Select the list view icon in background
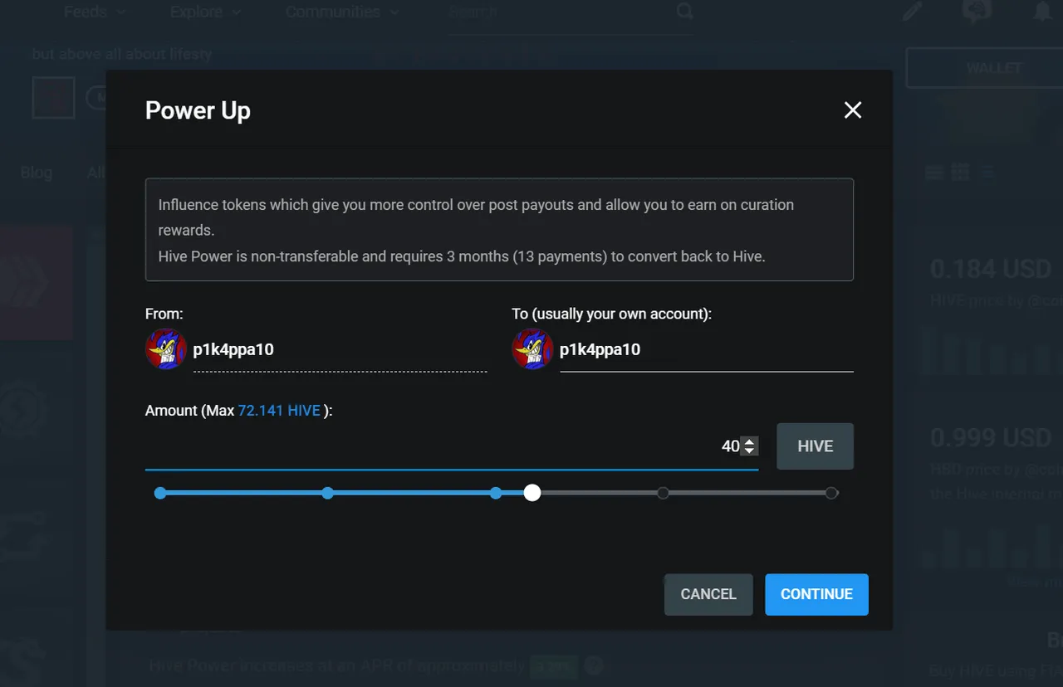This screenshot has height=687, width=1063. pos(934,172)
